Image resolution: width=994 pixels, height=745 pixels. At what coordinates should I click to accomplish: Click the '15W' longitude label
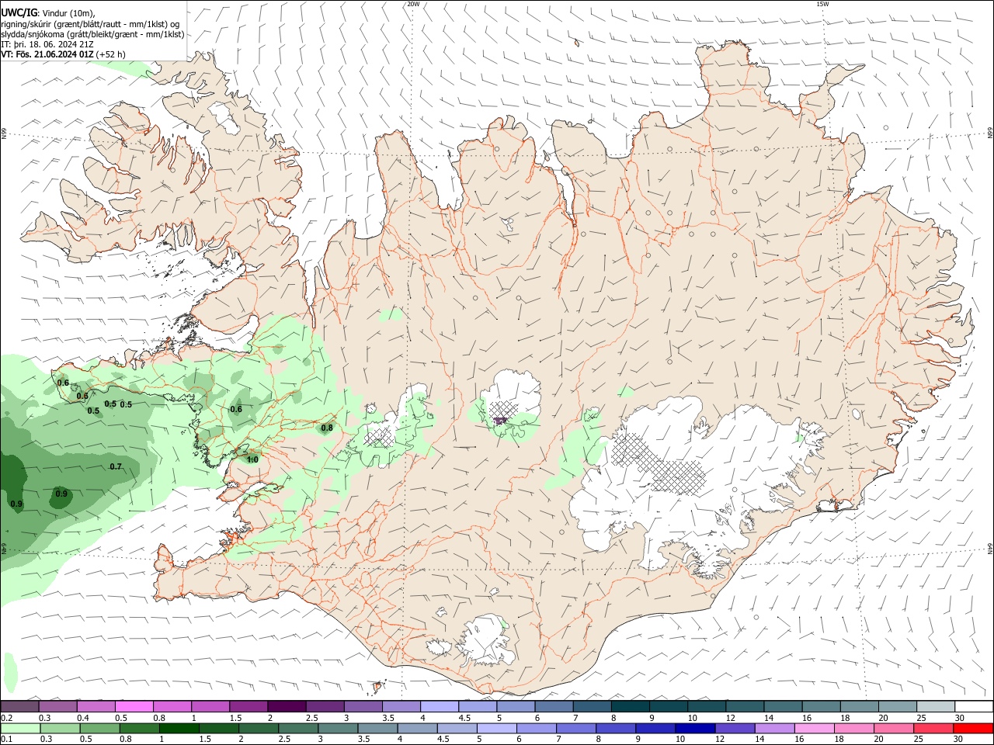point(822,4)
